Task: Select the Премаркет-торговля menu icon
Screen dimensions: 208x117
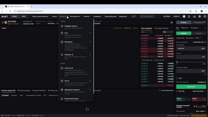Action: [62, 90]
